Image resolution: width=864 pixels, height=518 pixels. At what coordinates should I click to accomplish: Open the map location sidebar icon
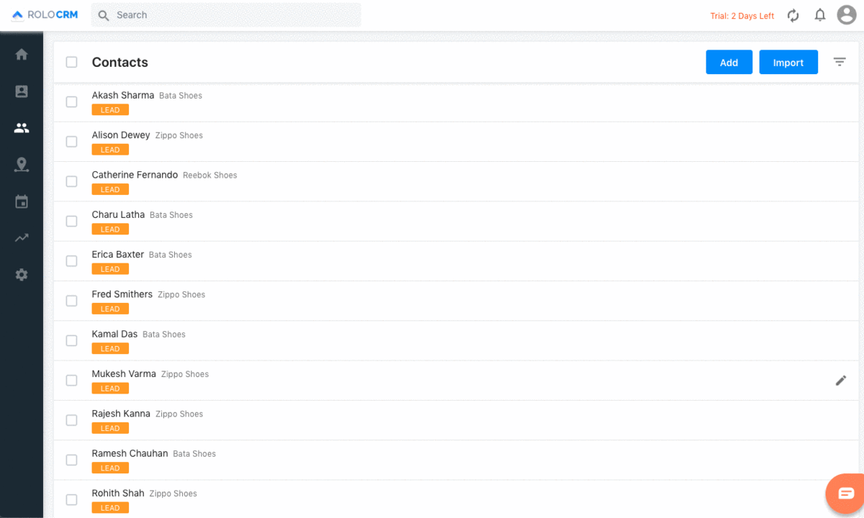pos(22,165)
